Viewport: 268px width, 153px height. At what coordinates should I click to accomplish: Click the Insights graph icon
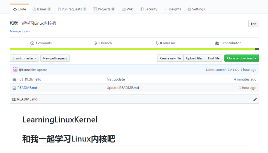pyautogui.click(x=166, y=9)
